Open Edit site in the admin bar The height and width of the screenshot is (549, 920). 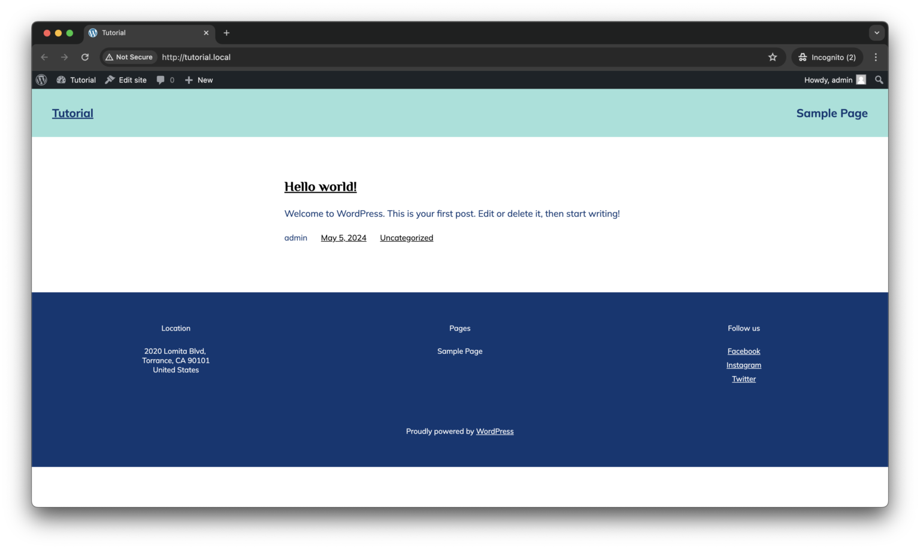126,80
